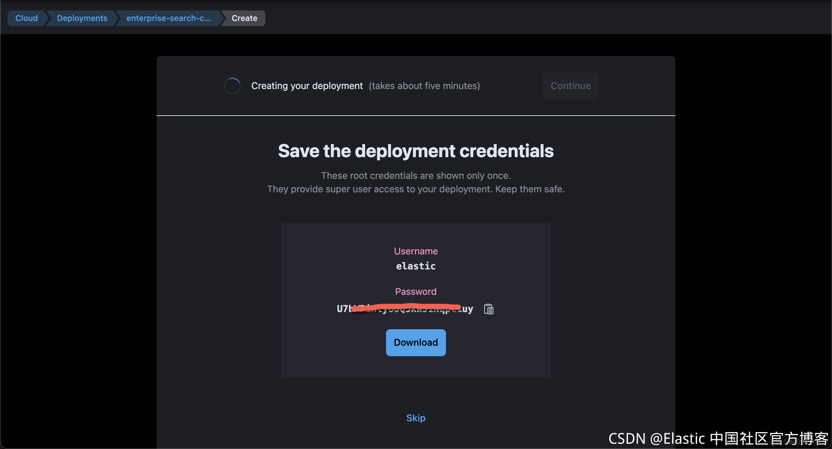The height and width of the screenshot is (449, 832).
Task: Open the Deployments breadcrumb
Action: (82, 18)
